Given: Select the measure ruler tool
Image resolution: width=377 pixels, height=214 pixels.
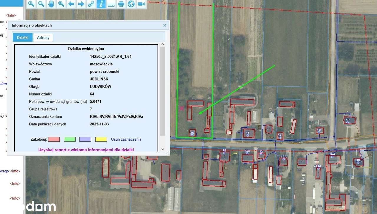Looking at the screenshot, I should (111, 4).
